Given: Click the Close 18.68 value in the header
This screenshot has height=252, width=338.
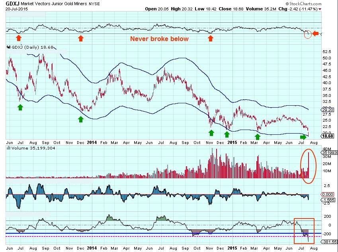Looking at the screenshot, I should 231,9.
